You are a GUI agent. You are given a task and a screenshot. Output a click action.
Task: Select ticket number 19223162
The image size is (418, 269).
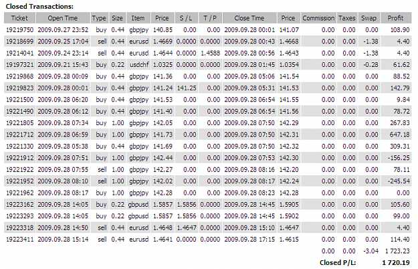click(x=19, y=205)
